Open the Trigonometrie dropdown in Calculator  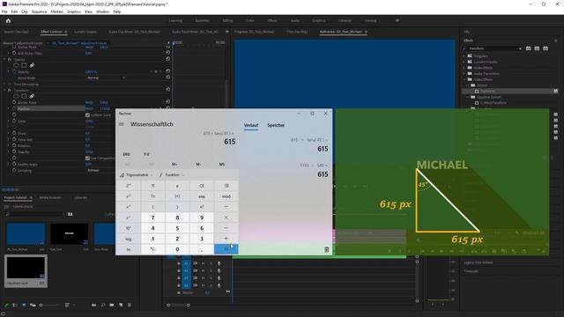click(137, 175)
